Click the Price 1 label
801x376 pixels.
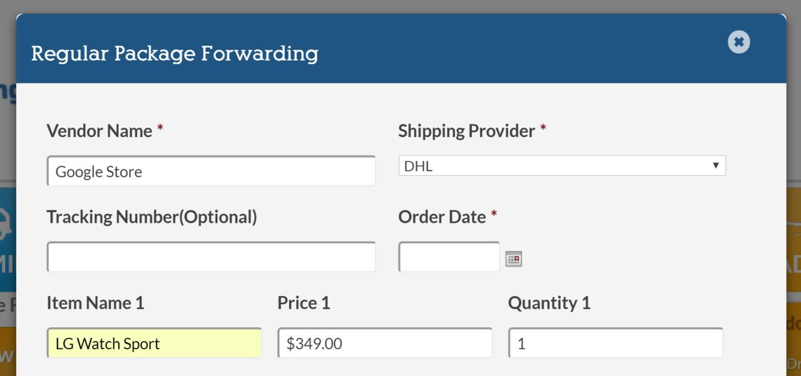click(x=304, y=303)
